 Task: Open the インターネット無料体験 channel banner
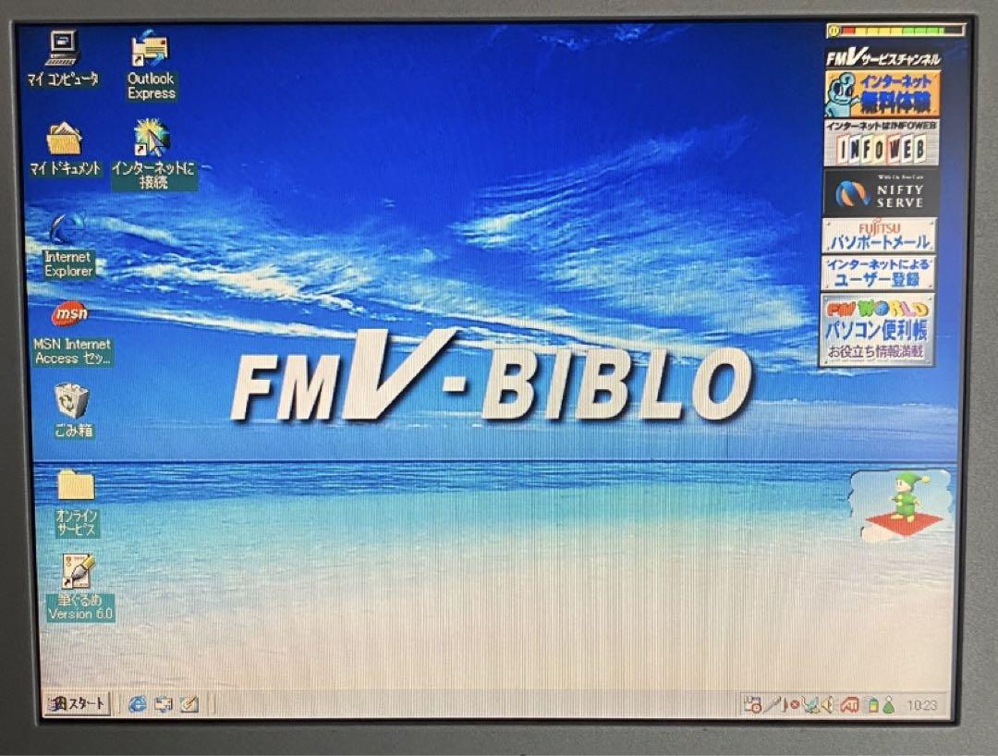(882, 93)
